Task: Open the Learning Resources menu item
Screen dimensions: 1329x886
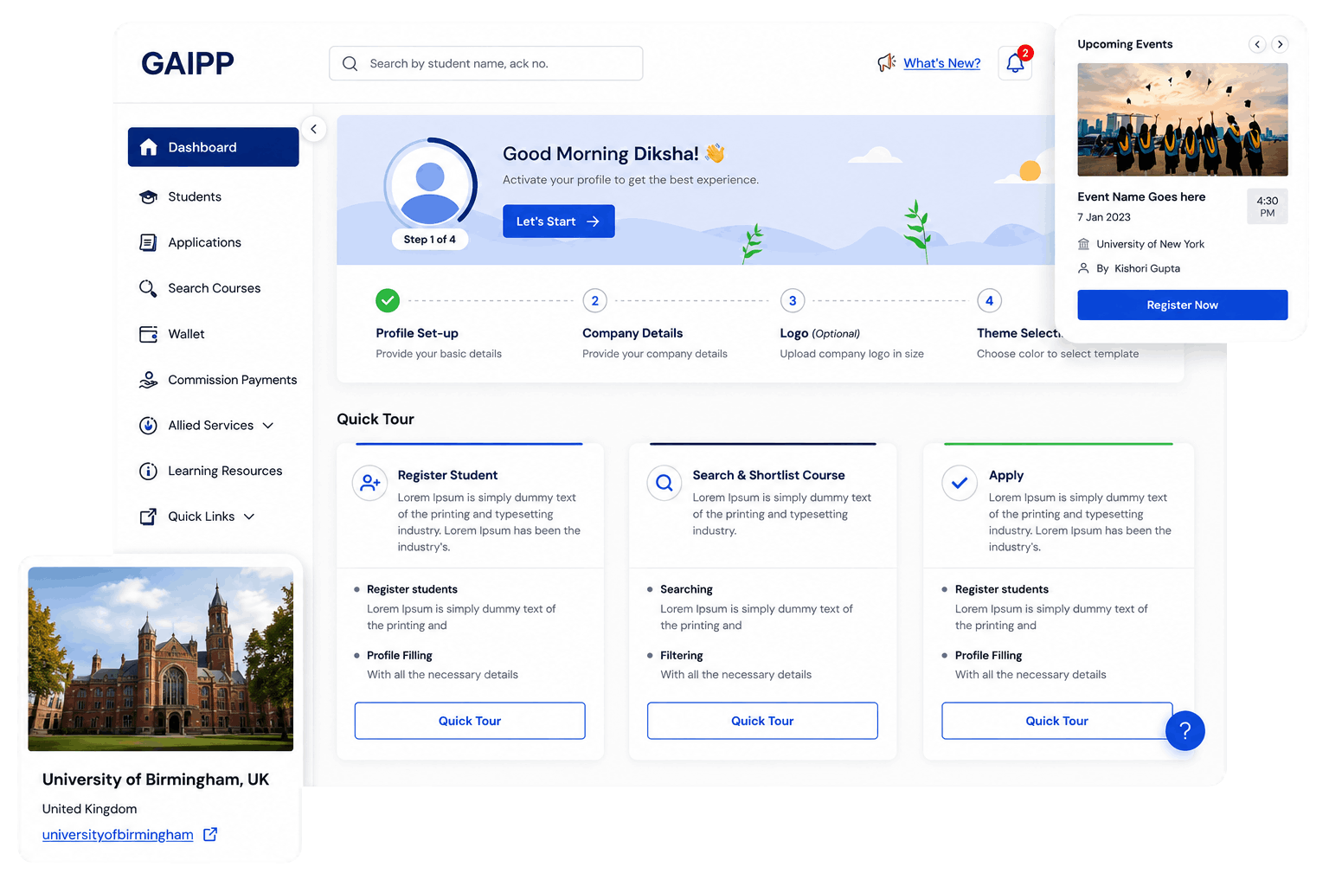Action: (214, 472)
